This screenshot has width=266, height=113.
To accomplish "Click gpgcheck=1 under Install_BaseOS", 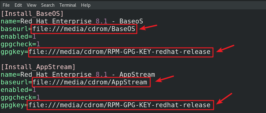I will 20,44.
